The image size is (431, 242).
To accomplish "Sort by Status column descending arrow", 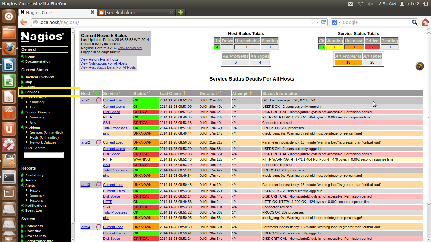I will click(x=152, y=93).
